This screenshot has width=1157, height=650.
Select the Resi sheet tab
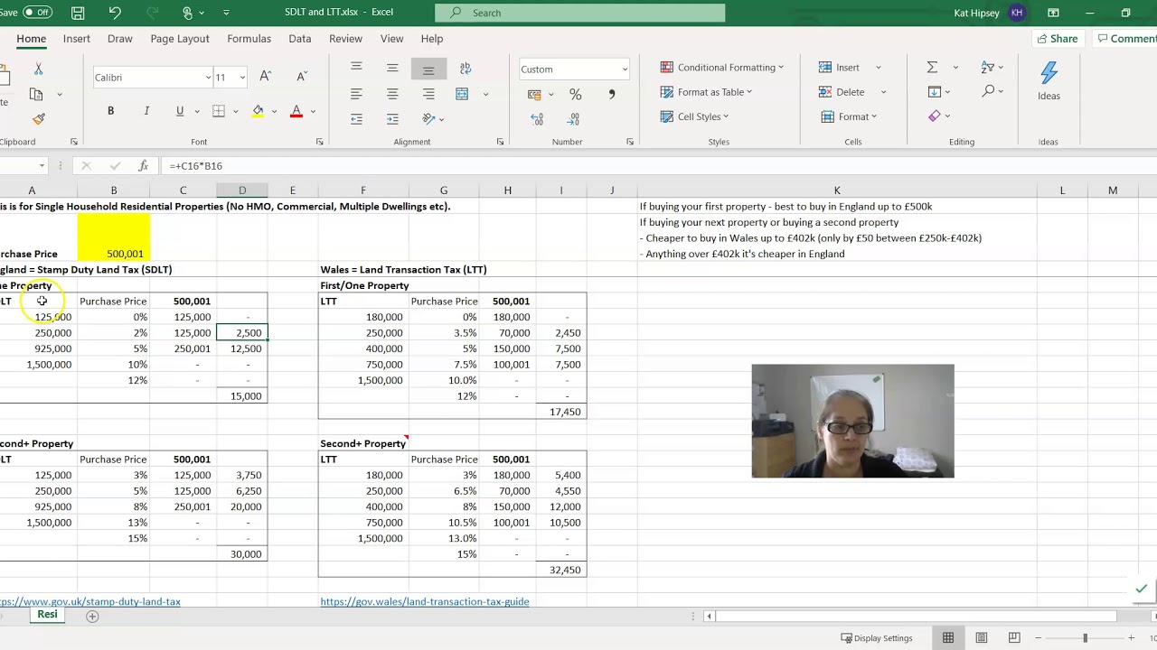[x=47, y=615]
